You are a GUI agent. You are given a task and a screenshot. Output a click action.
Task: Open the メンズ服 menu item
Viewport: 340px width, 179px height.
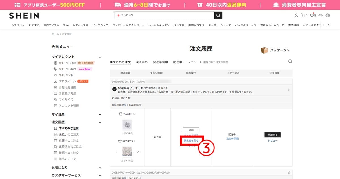point(179,25)
